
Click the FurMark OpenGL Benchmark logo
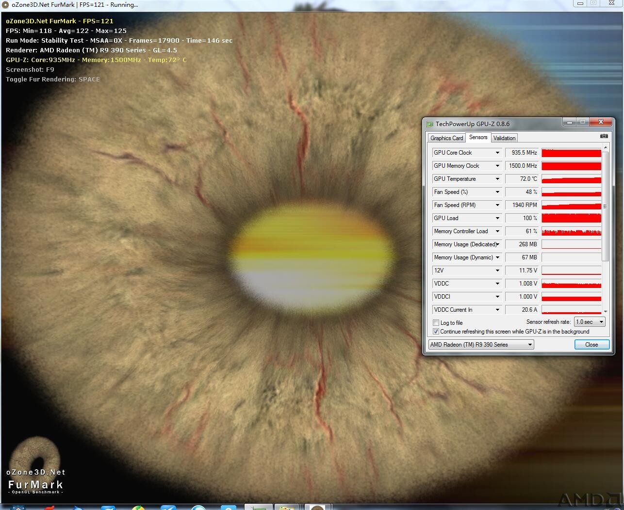click(36, 466)
